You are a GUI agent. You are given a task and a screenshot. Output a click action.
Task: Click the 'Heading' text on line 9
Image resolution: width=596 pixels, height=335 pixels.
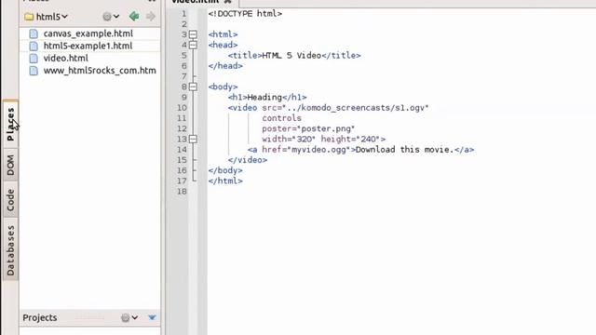[264, 97]
